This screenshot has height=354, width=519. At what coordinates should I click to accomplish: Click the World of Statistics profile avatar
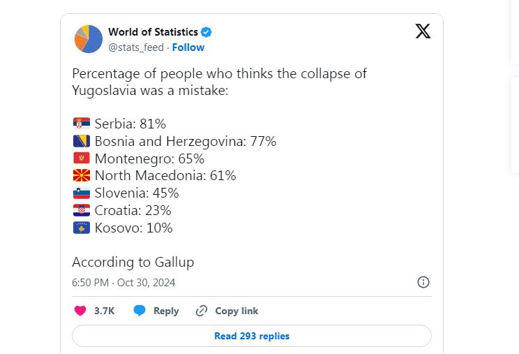88,39
